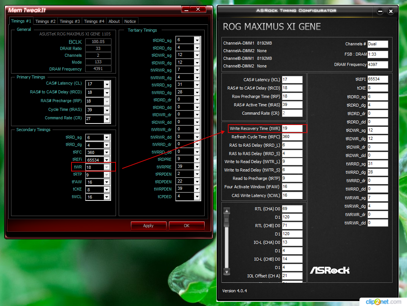Click the RTL (CHB) D0 field
Image resolution: width=407 pixels, height=306 pixels.
click(292, 226)
